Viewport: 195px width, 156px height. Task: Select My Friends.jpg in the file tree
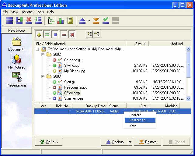pyautogui.click(x=75, y=71)
